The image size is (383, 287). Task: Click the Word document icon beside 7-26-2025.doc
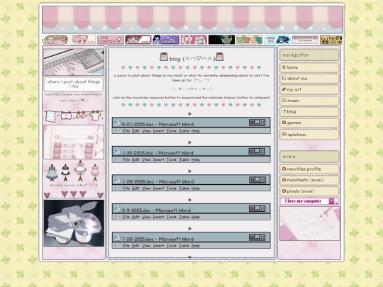117,237
